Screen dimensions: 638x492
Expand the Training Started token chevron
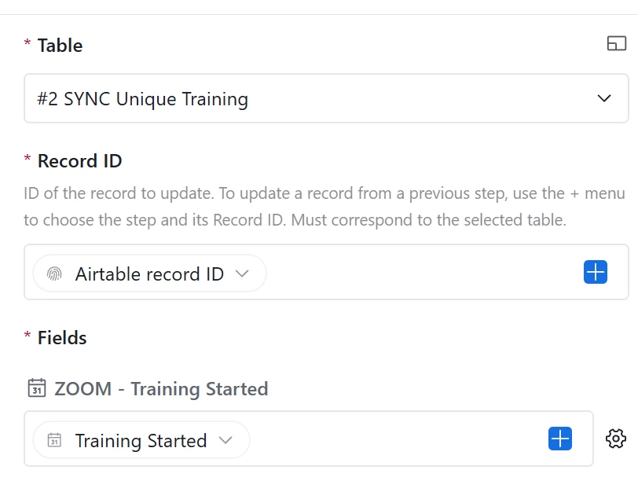[x=225, y=440]
